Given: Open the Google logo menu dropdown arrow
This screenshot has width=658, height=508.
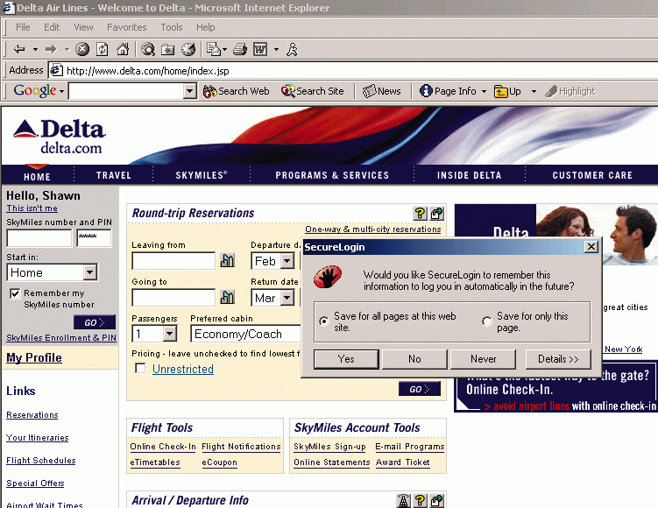Looking at the screenshot, I should [x=61, y=91].
